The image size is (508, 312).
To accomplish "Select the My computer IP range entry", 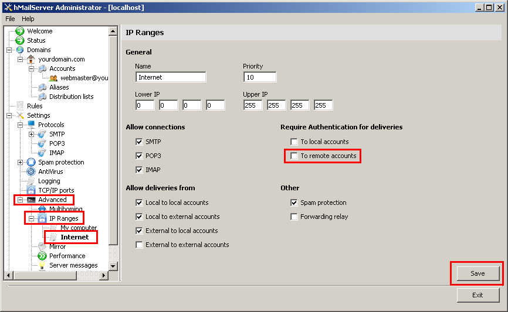I will point(79,228).
